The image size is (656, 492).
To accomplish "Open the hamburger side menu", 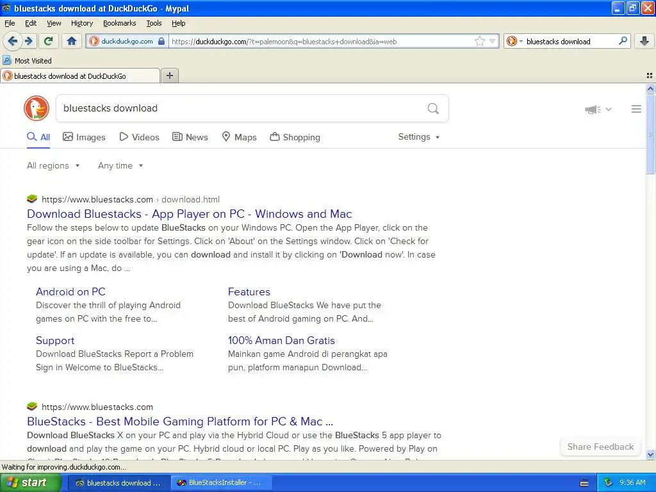I will tap(636, 109).
